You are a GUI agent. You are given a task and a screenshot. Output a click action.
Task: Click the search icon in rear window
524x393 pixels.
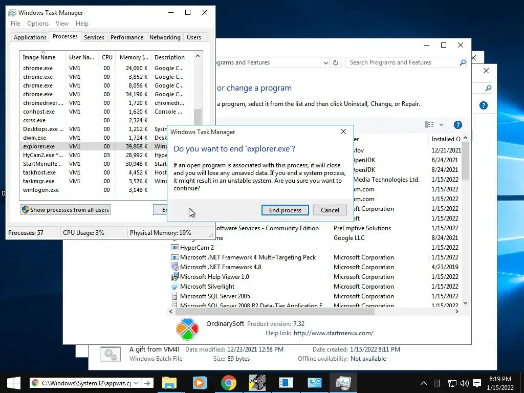point(488,88)
